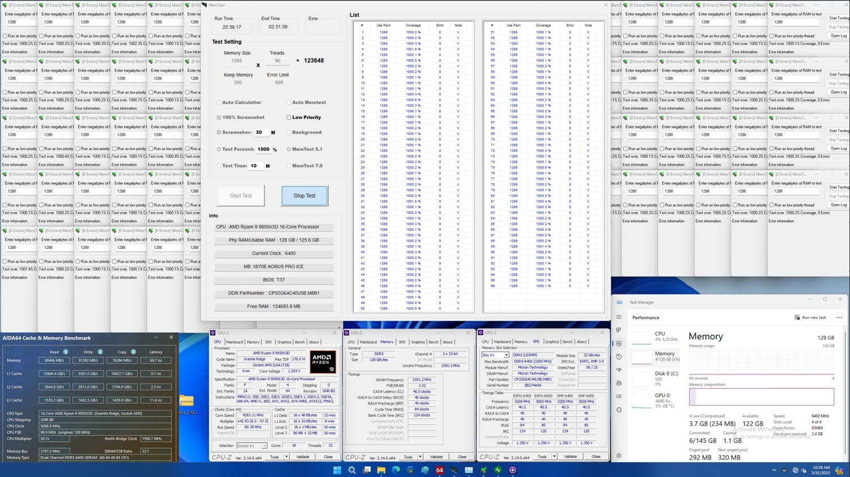
Task: Click Start Test button in MemTest
Action: 240,196
